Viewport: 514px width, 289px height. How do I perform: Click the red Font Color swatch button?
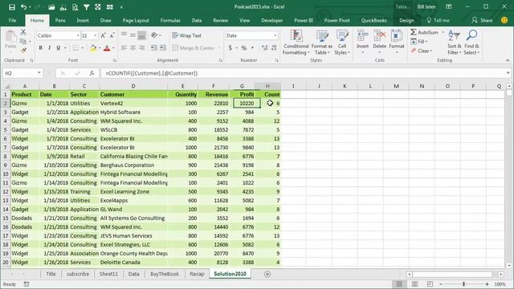[107, 48]
